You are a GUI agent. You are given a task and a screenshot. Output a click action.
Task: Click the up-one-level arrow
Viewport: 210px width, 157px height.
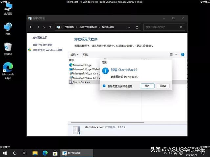click(50, 27)
